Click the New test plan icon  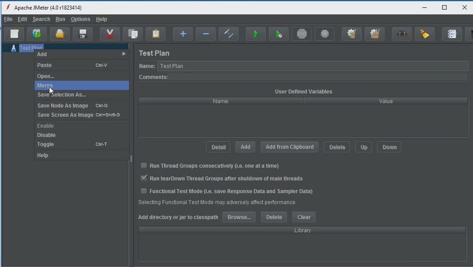coord(14,33)
